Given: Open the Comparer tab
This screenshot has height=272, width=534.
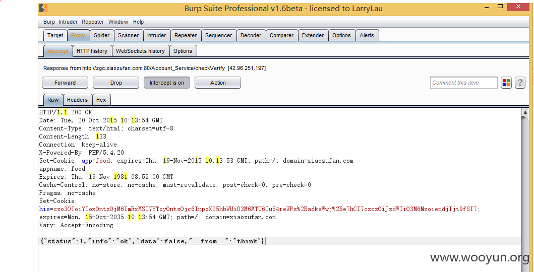Looking at the screenshot, I should [x=282, y=35].
